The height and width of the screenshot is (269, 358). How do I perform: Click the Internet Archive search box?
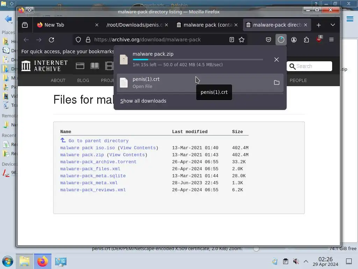(x=309, y=66)
